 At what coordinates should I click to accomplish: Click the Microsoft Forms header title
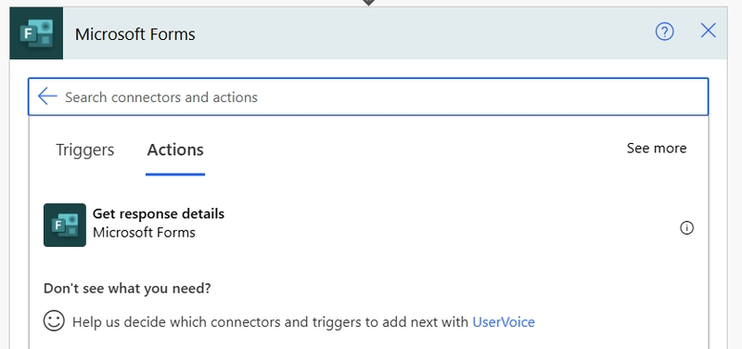[x=134, y=34]
